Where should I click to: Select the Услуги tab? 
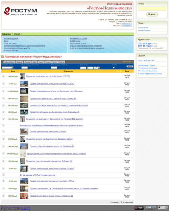point(54,62)
